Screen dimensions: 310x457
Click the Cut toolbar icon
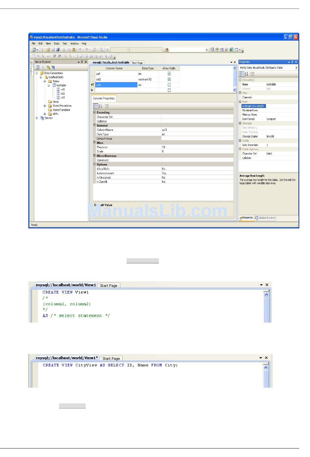(64, 50)
